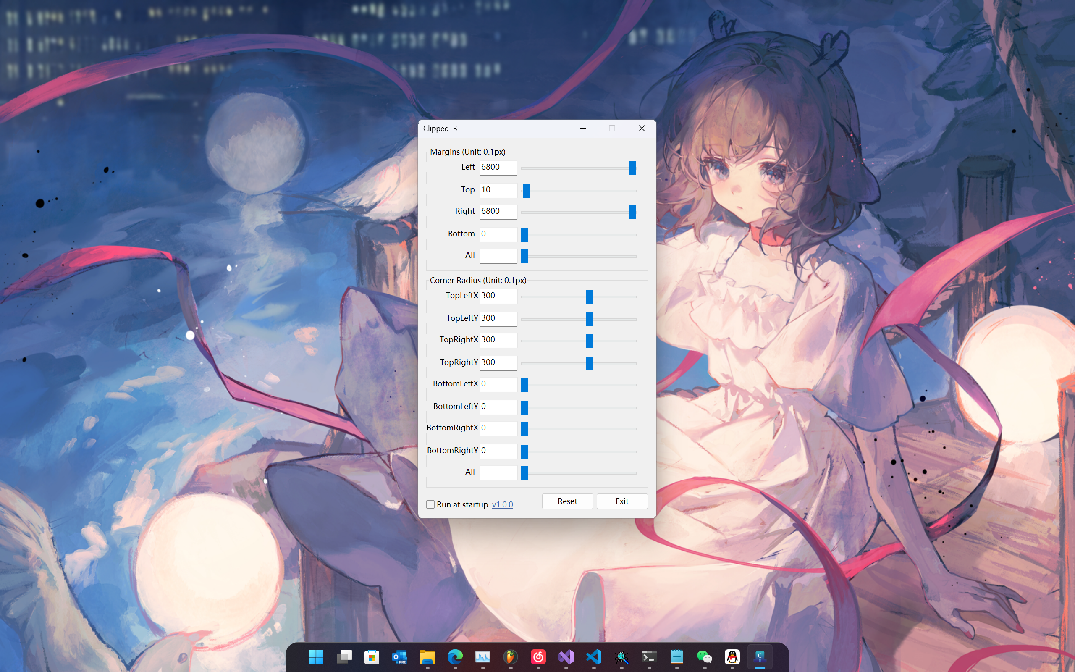This screenshot has height=672, width=1075.
Task: Click the Left margin slider handle
Action: point(632,168)
